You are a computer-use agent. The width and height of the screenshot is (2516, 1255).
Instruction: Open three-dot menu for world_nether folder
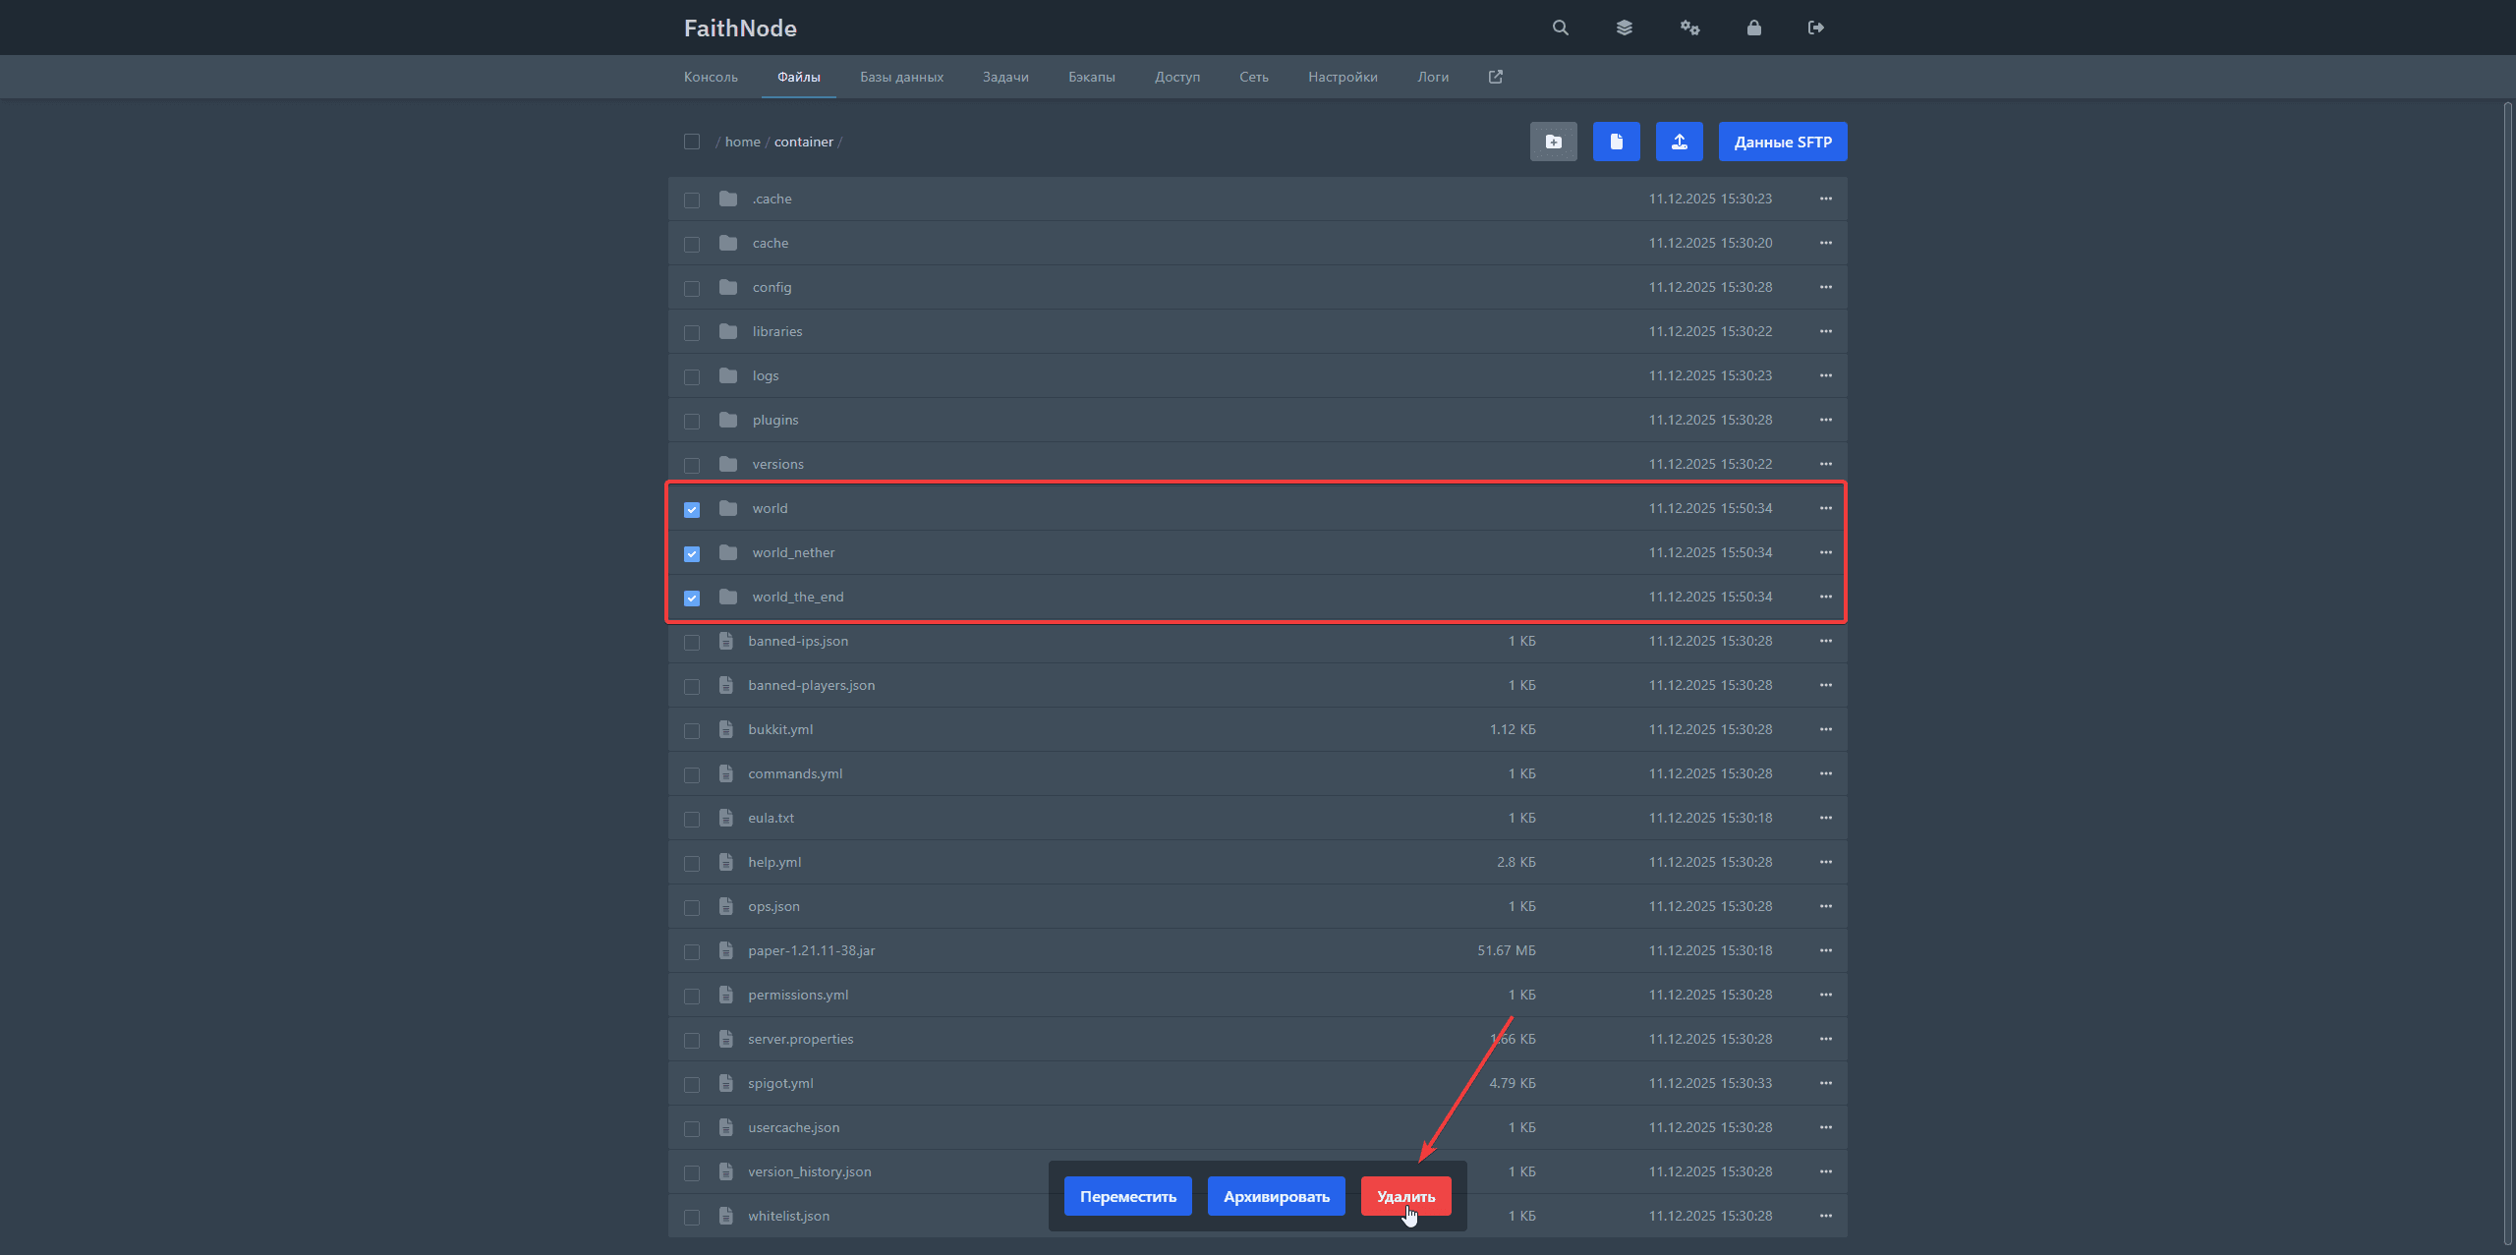tap(1825, 552)
